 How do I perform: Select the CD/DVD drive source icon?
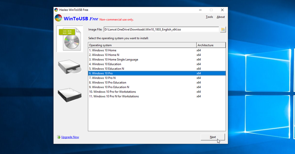[70, 67]
